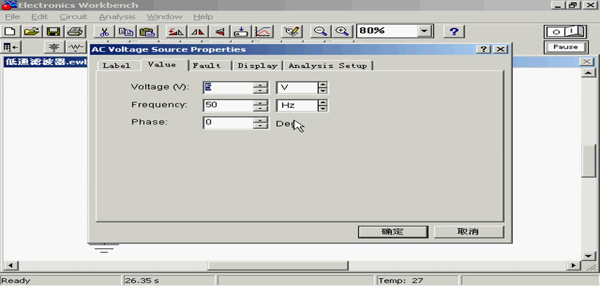Open the Favorites parts bin icon
This screenshot has height=286, width=600.
[x=11, y=47]
